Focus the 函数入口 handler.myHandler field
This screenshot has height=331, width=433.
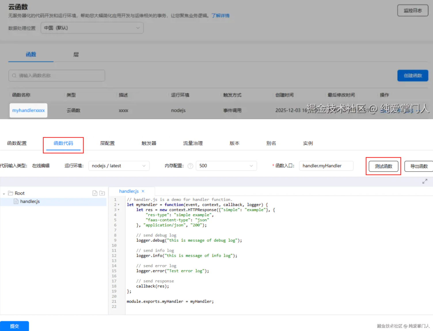(x=326, y=166)
